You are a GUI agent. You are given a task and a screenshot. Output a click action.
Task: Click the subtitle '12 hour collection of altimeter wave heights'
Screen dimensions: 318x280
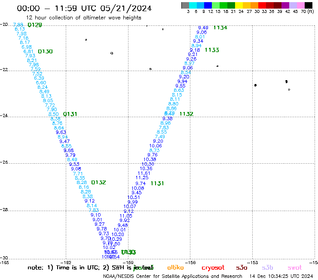pos(84,18)
